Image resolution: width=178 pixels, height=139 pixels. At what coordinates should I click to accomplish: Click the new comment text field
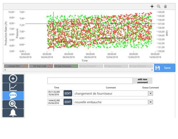point(90,81)
